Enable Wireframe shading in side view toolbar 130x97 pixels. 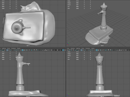pyautogui.click(x=21, y=50)
